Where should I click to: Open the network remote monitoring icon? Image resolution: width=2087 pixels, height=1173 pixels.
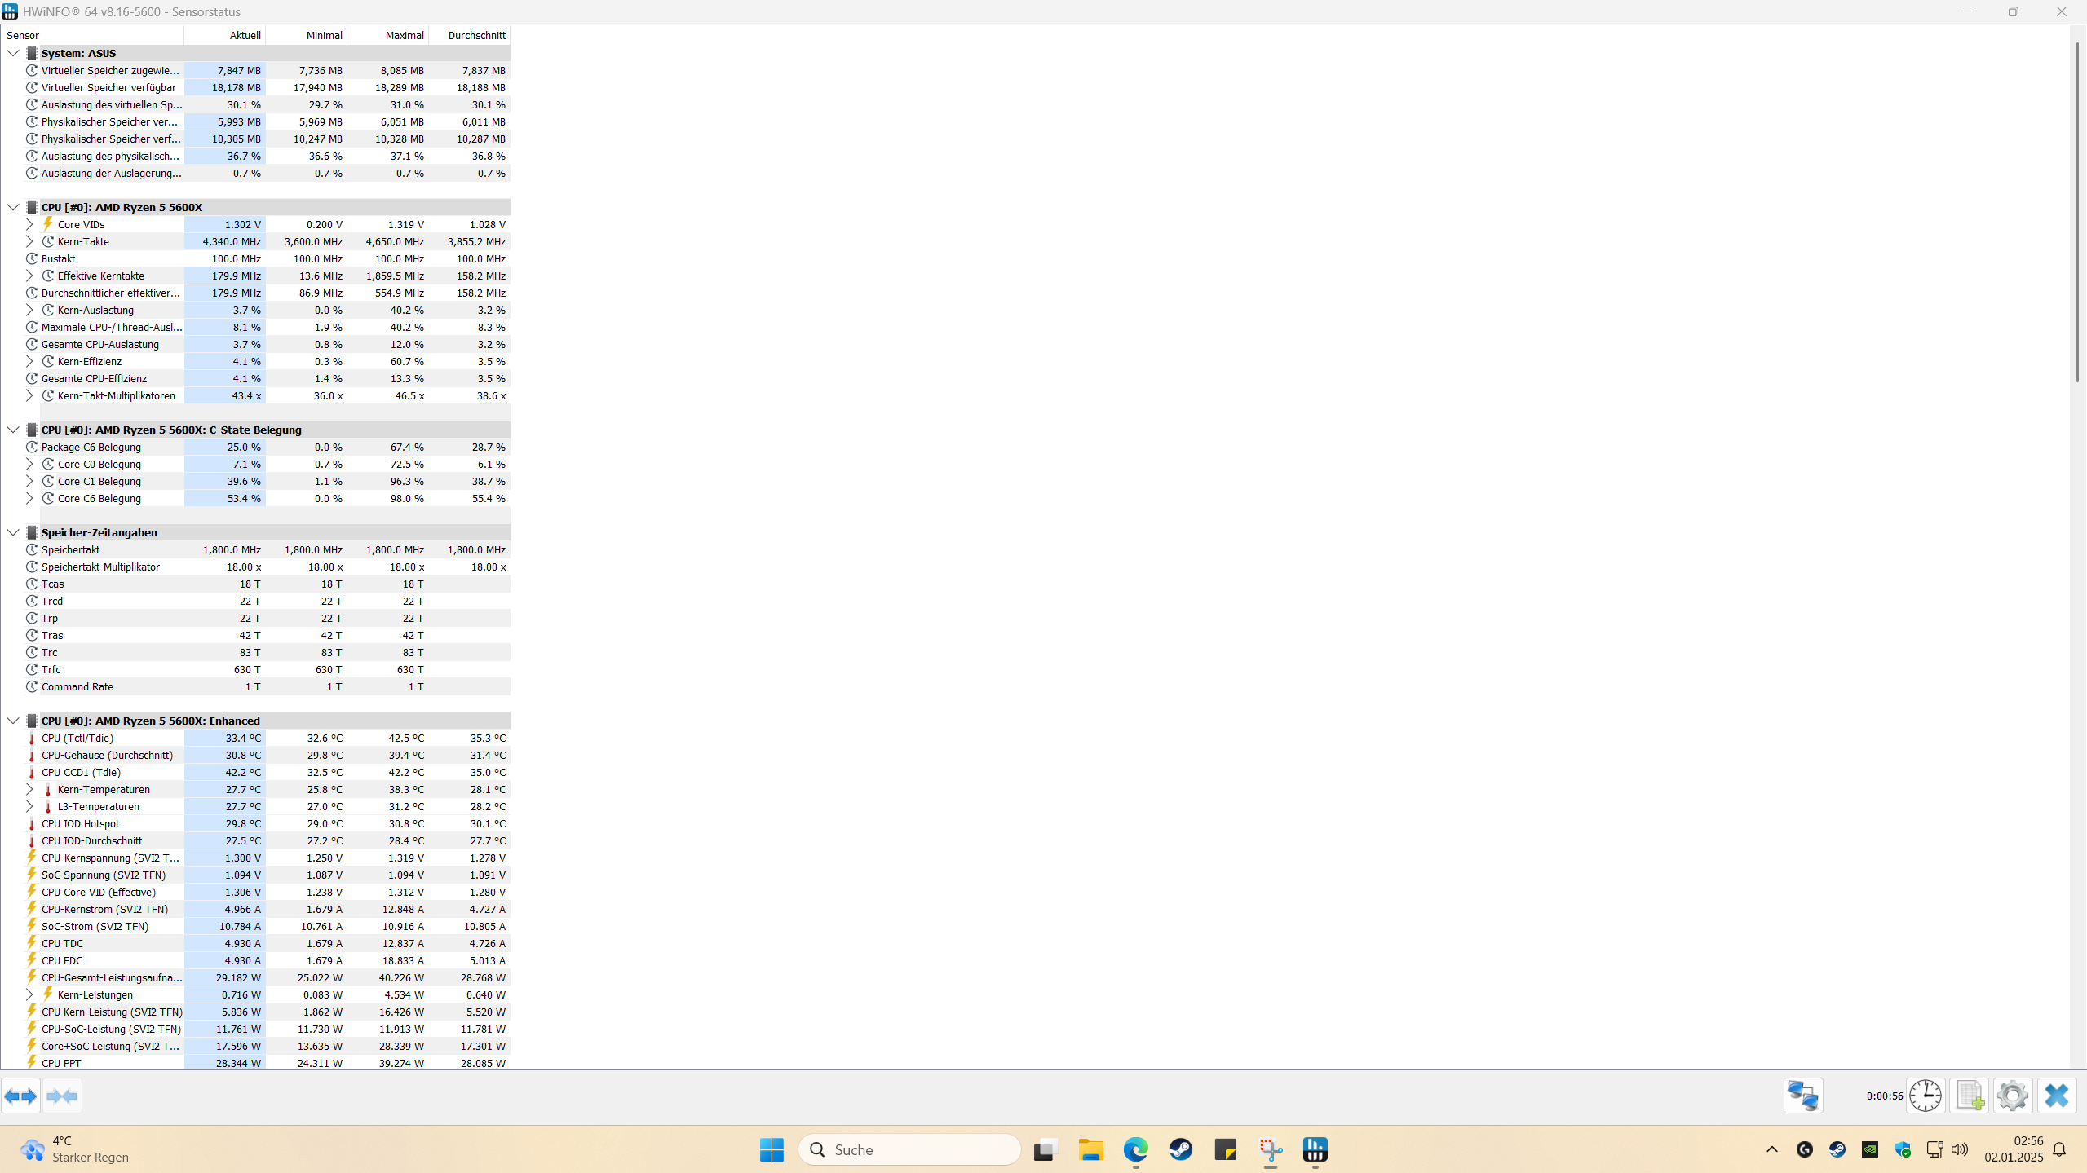click(x=1802, y=1096)
